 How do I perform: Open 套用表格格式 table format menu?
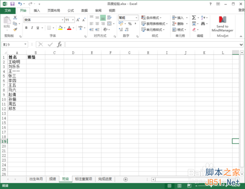click(x=154, y=24)
